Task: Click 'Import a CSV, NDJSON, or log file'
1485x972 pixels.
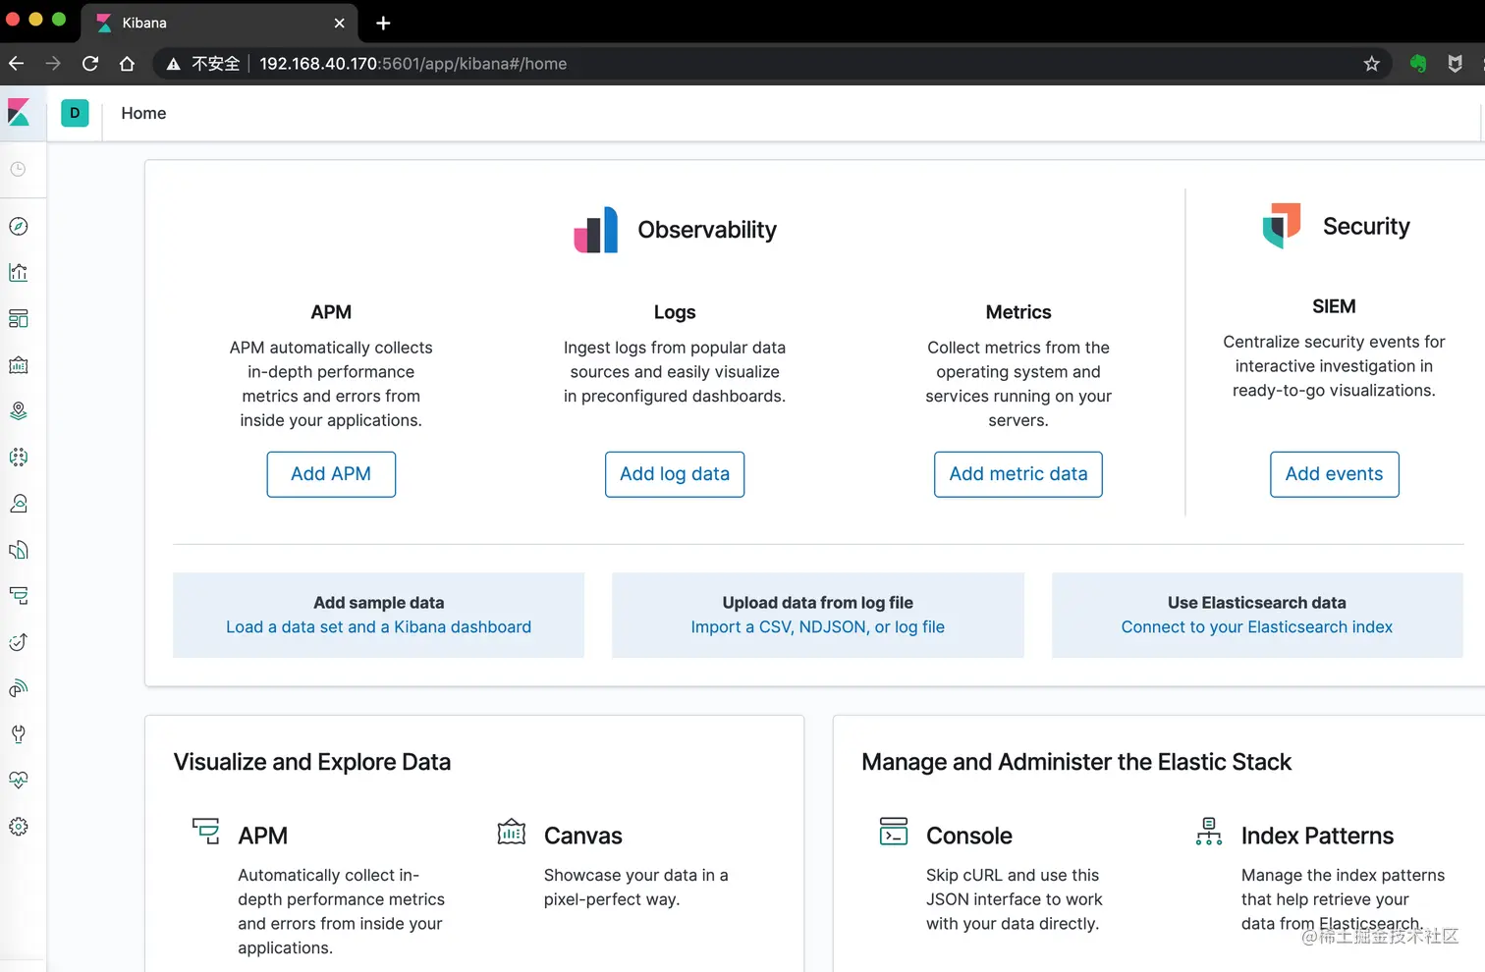Action: click(x=817, y=627)
